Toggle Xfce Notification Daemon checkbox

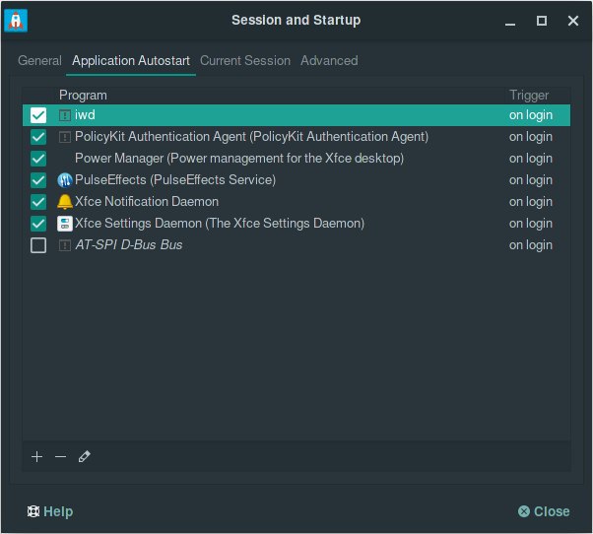point(38,202)
